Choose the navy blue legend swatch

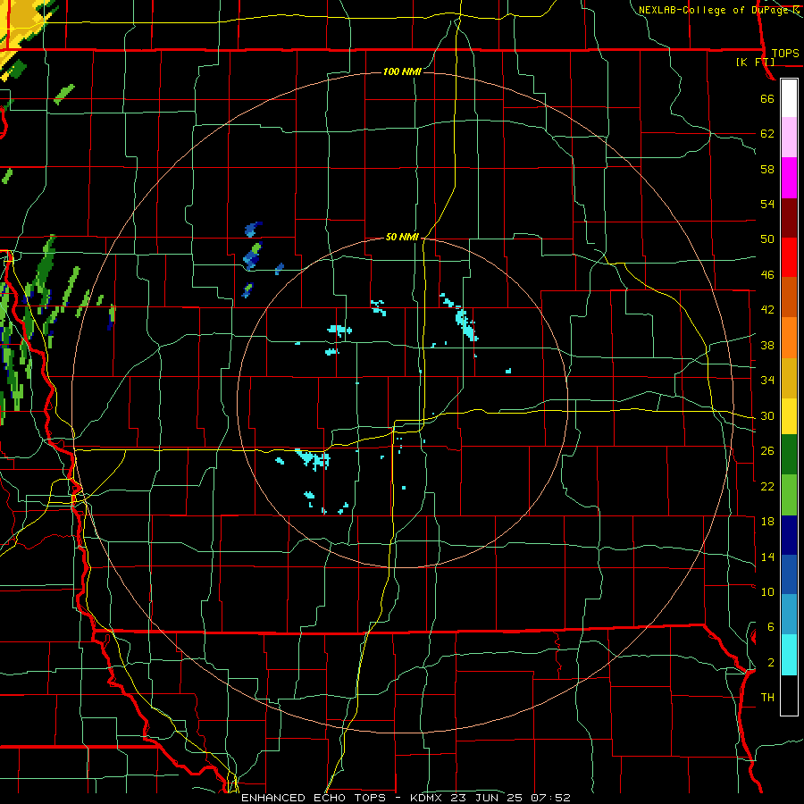[x=789, y=535]
